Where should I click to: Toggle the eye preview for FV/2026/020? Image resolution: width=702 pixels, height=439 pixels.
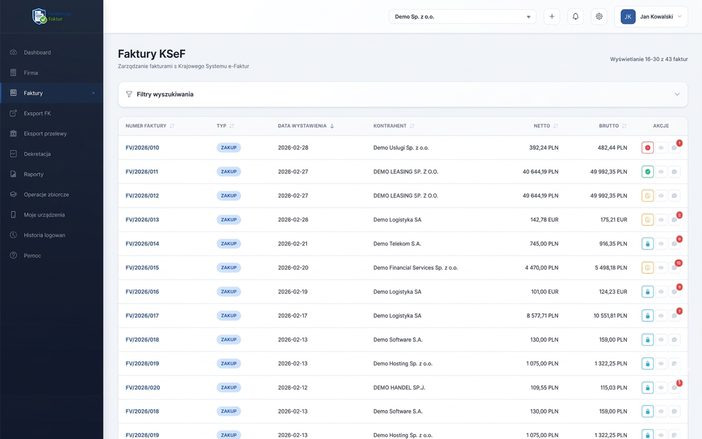point(661,388)
